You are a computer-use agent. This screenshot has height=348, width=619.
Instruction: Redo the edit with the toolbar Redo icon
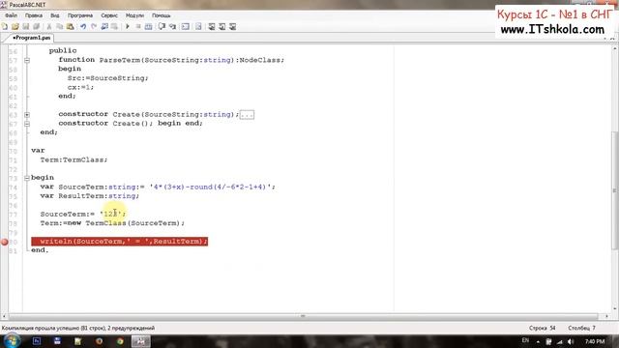(94, 26)
